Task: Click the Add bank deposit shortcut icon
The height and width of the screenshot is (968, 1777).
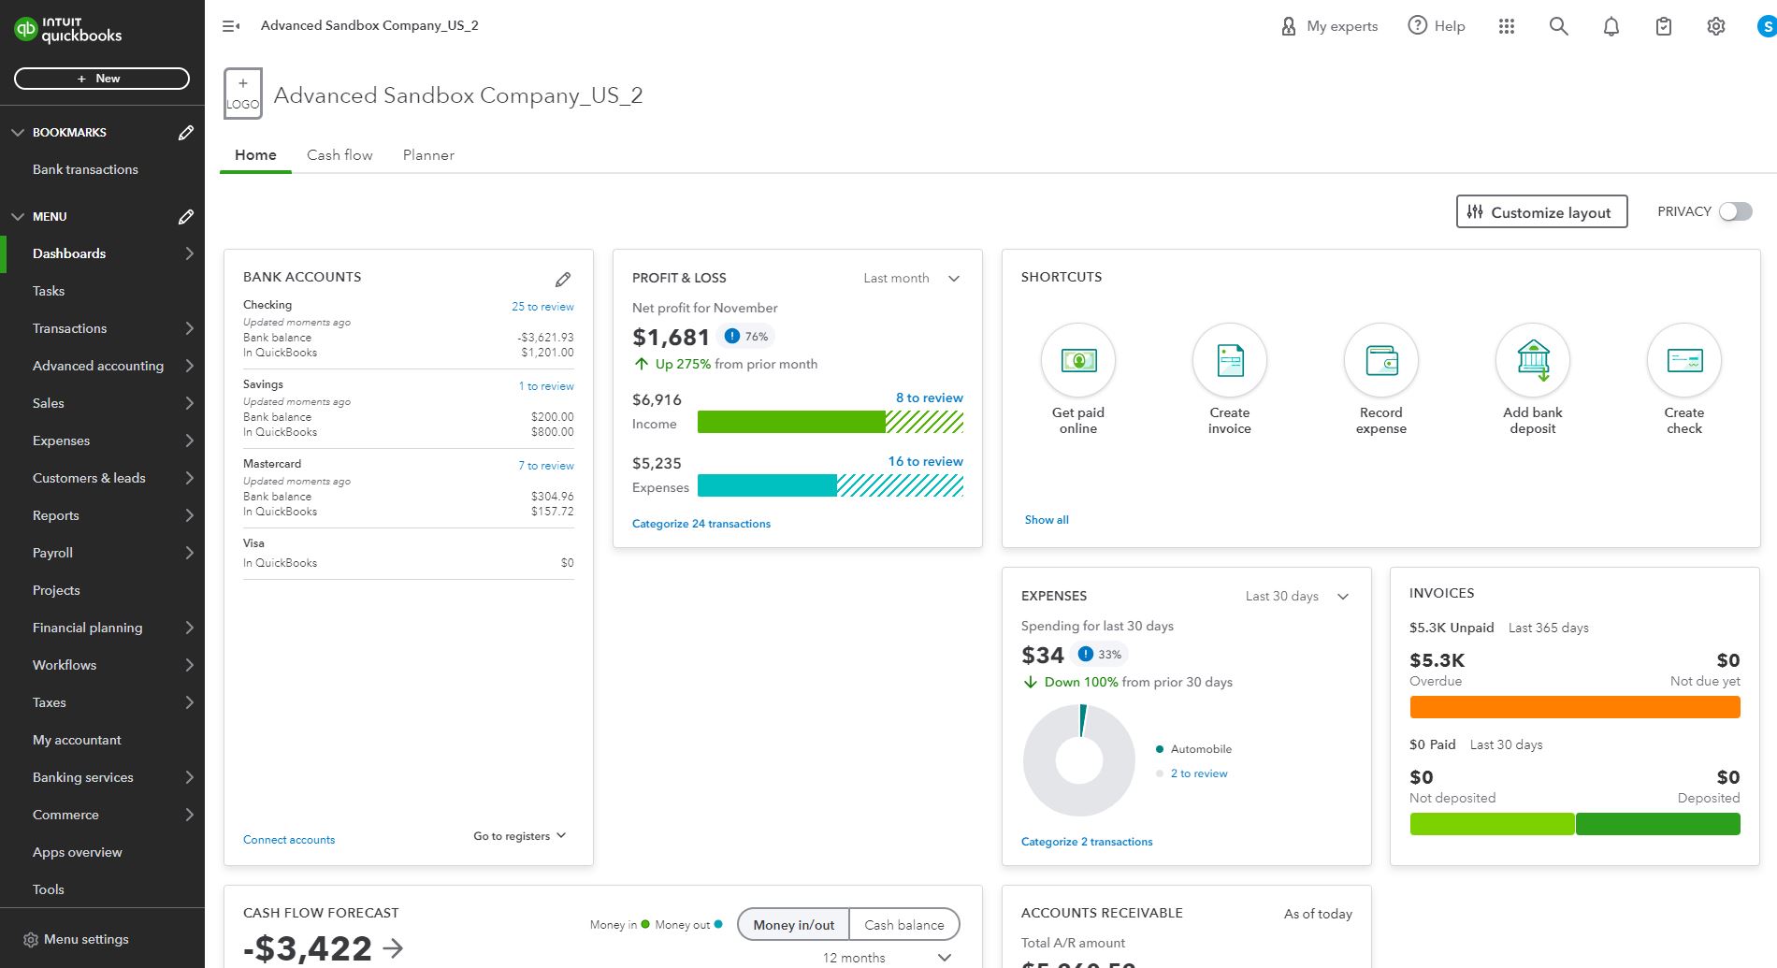Action: [1533, 360]
